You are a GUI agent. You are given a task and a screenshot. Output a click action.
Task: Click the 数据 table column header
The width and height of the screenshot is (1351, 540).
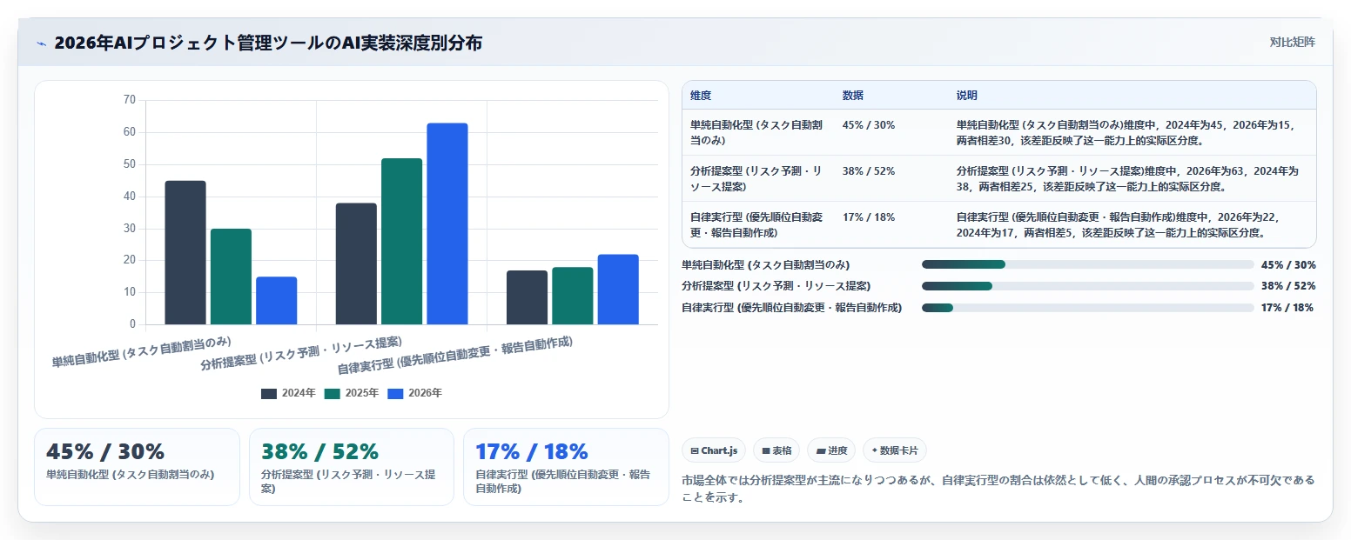click(853, 95)
